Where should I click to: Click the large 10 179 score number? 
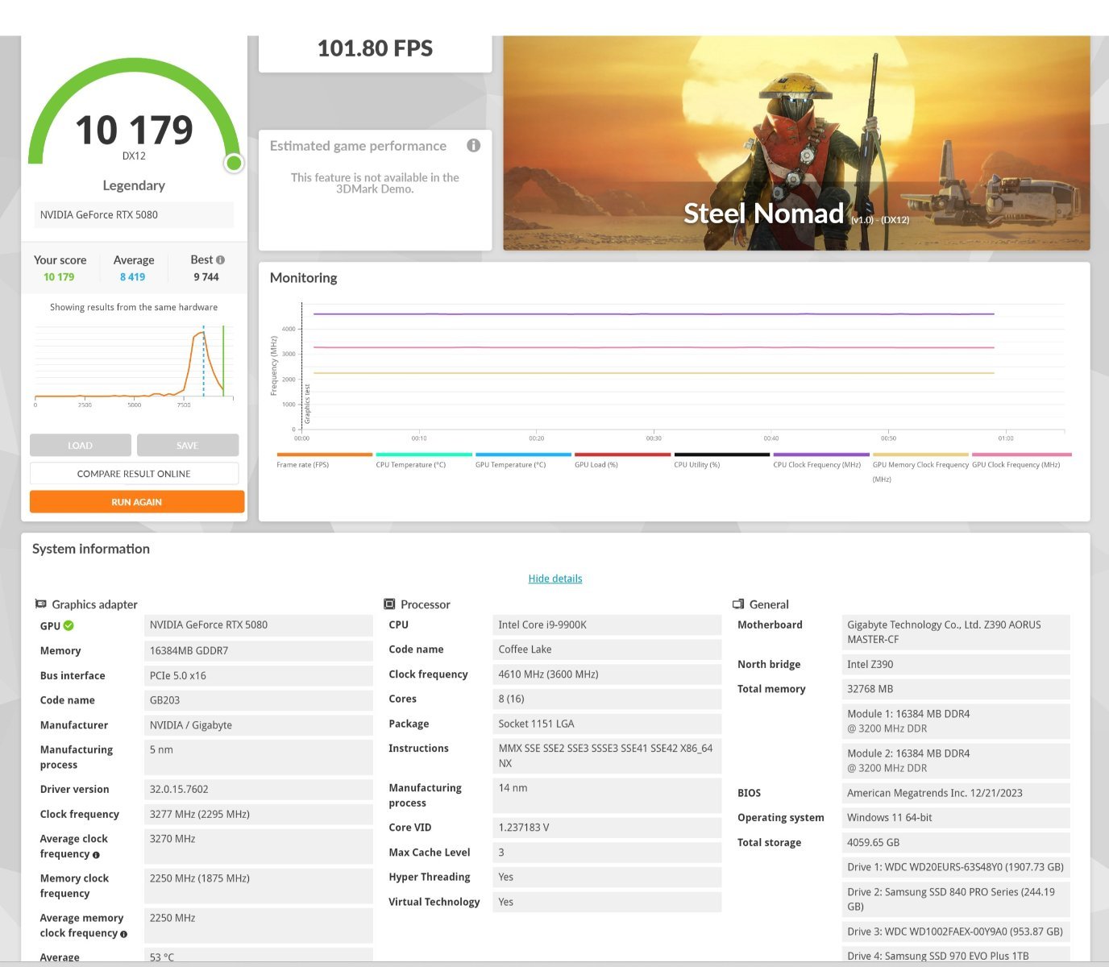(135, 130)
